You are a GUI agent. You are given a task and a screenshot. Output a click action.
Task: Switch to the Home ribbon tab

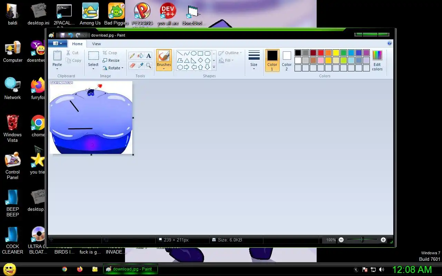77,44
